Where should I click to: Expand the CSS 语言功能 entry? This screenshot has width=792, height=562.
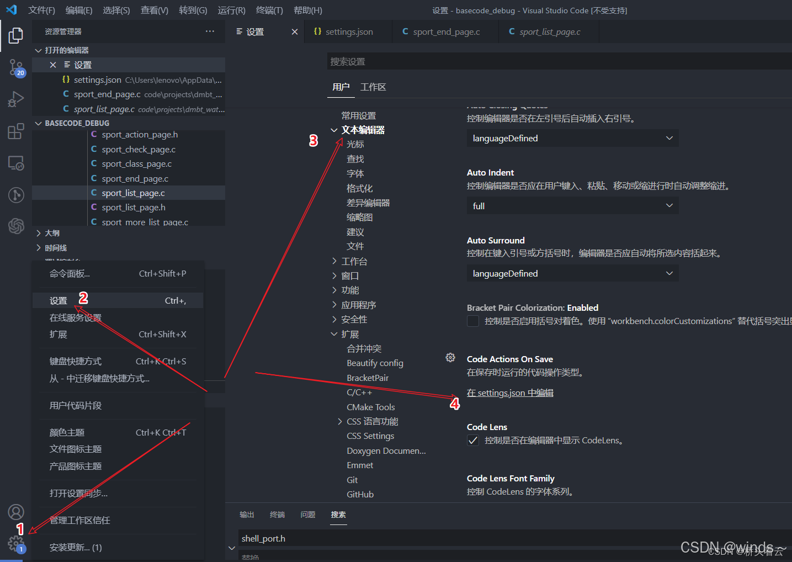[x=339, y=421]
